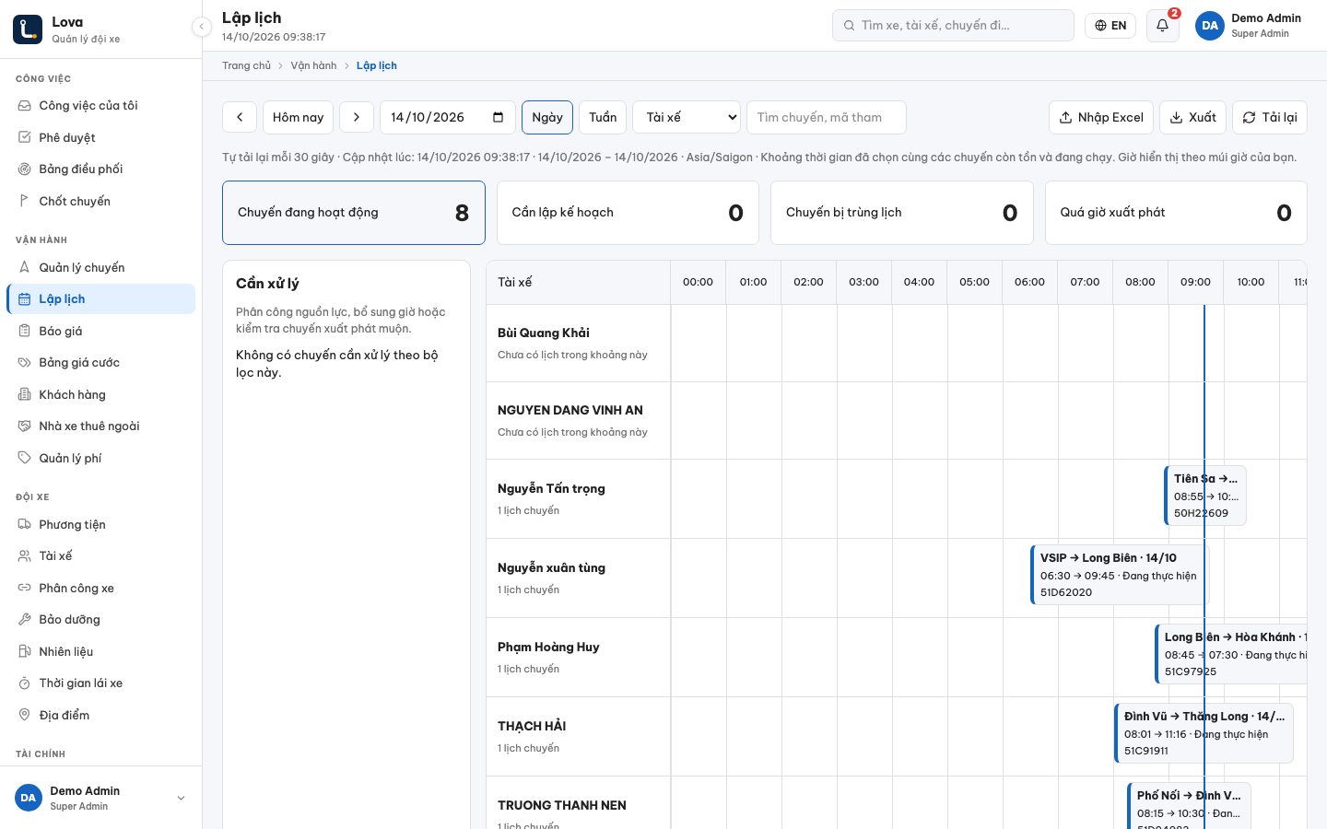
Task: Switch language with the EN globe button
Action: tap(1110, 26)
